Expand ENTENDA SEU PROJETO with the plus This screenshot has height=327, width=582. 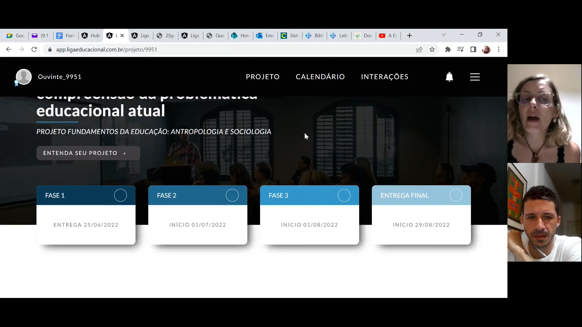pyautogui.click(x=125, y=153)
